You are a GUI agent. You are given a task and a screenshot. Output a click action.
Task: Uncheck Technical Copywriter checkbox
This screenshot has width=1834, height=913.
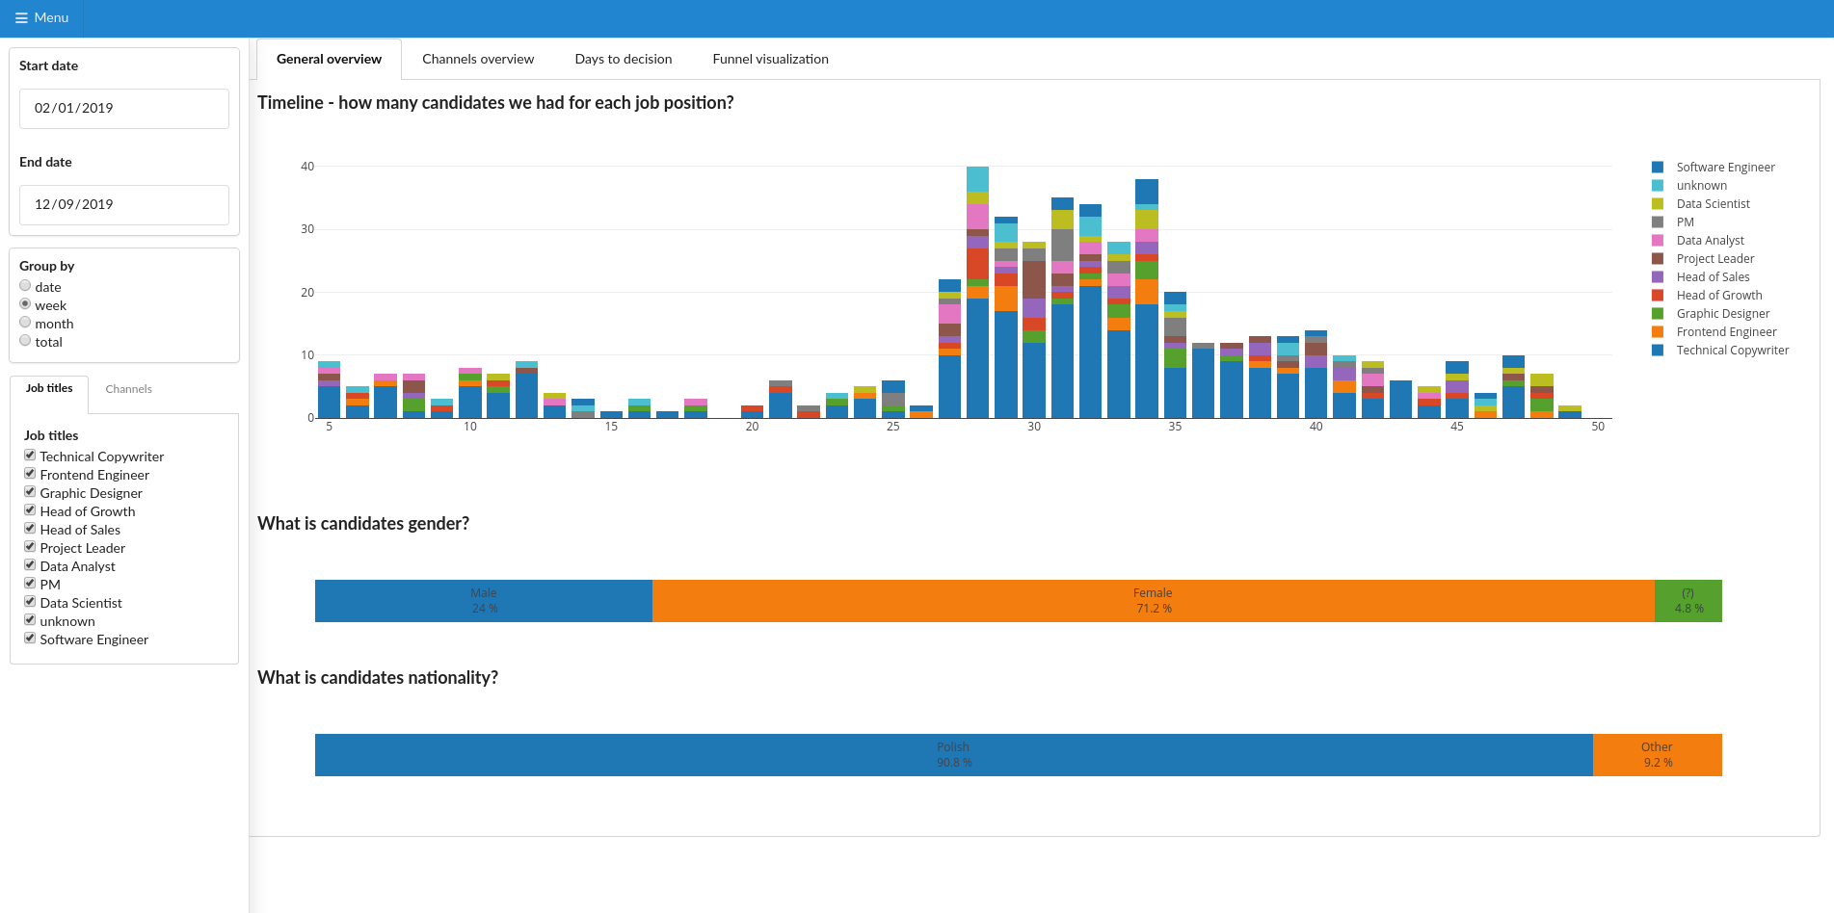(30, 456)
